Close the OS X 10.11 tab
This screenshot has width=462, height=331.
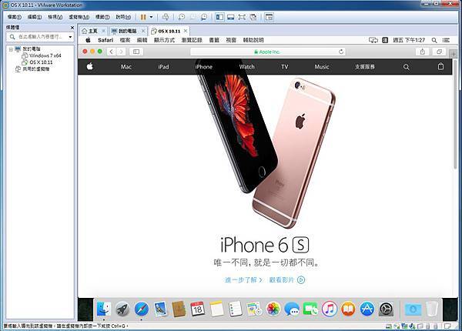(186, 31)
